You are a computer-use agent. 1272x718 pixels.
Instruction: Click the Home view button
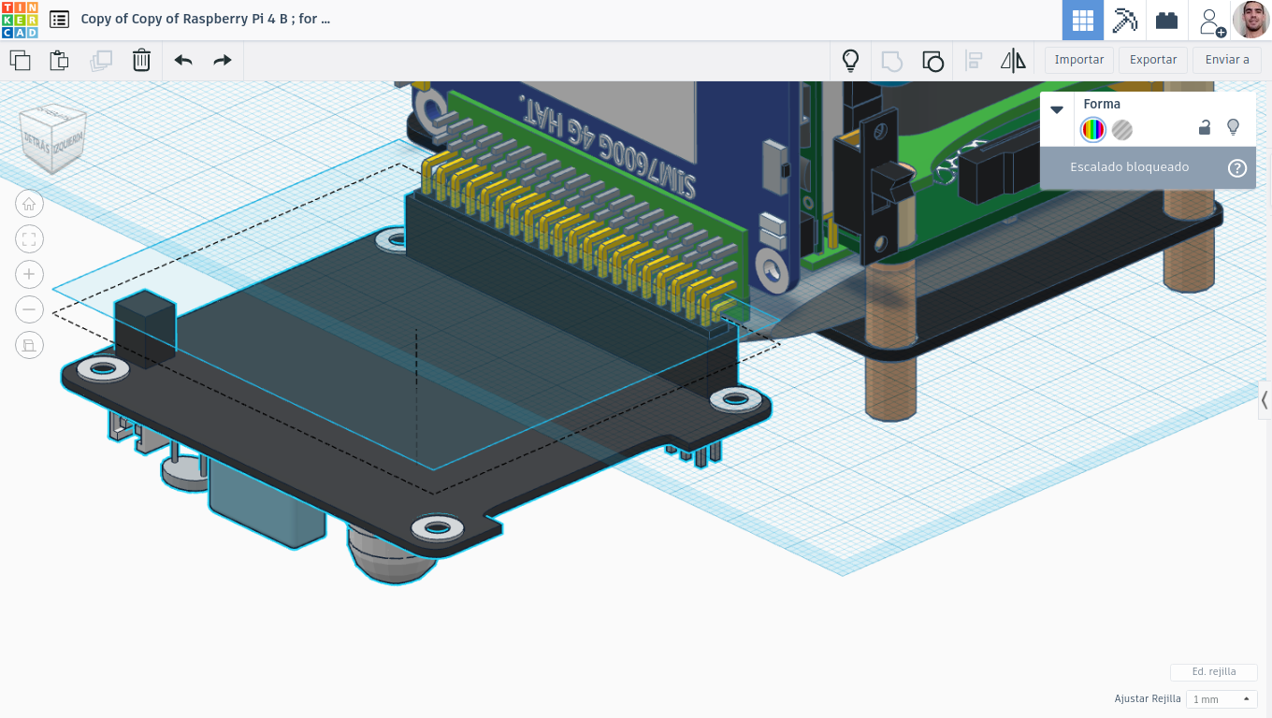(x=29, y=204)
